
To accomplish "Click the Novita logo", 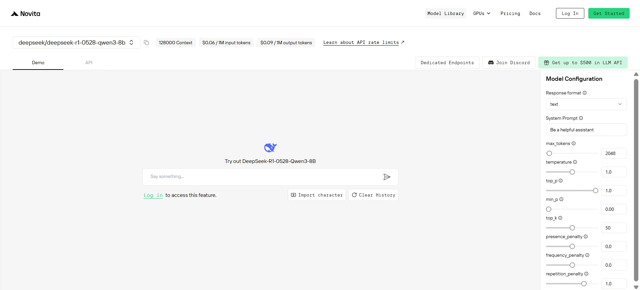I will tap(25, 14).
